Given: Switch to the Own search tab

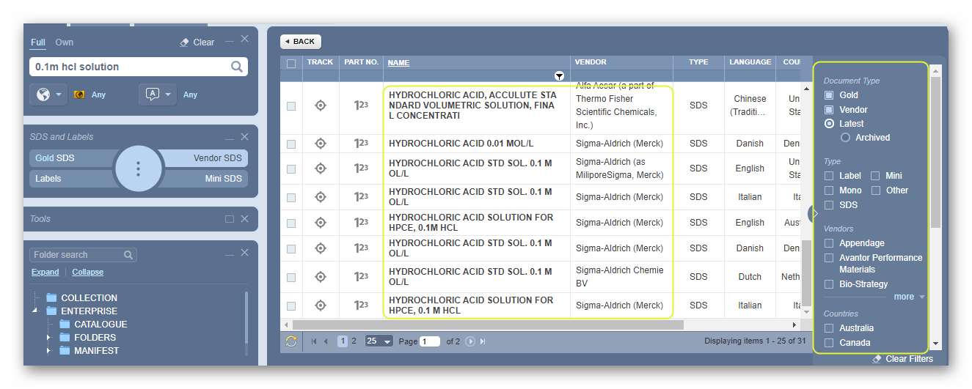Looking at the screenshot, I should click(x=64, y=42).
